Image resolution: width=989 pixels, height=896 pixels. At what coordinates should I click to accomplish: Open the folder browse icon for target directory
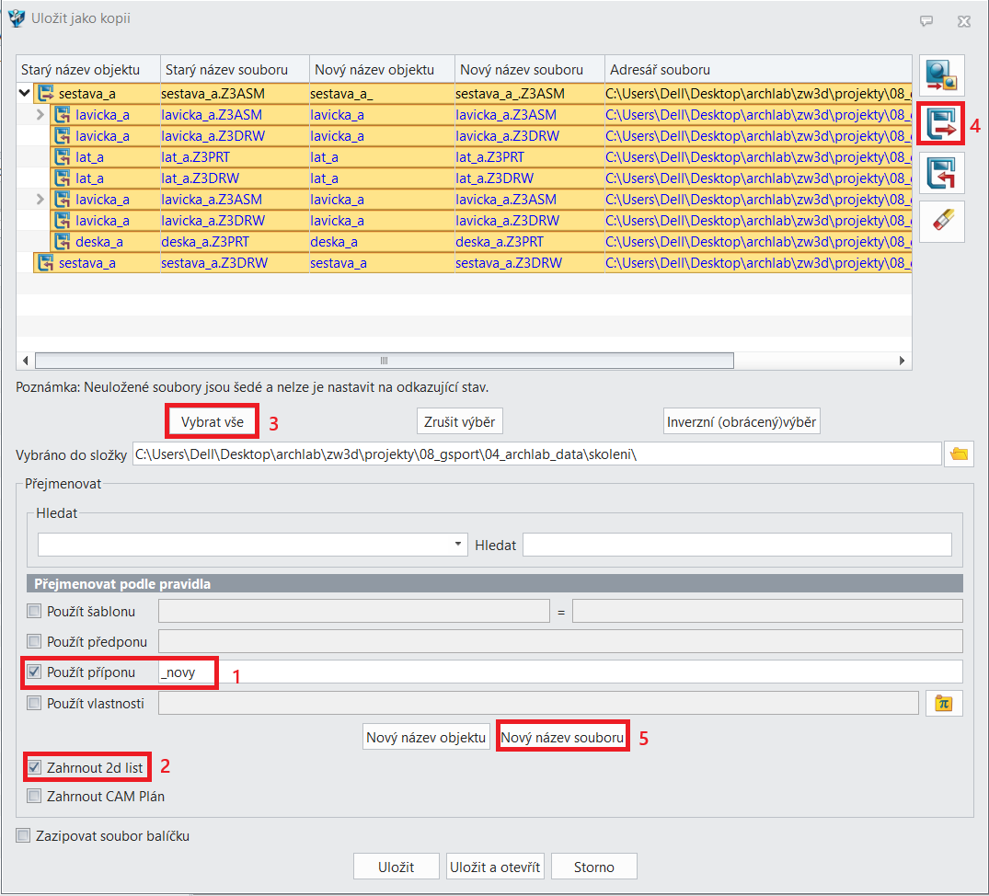pyautogui.click(x=960, y=454)
